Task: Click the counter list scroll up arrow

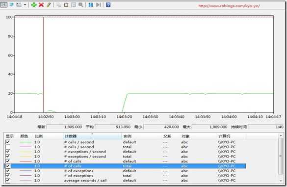Action: pos(281,135)
